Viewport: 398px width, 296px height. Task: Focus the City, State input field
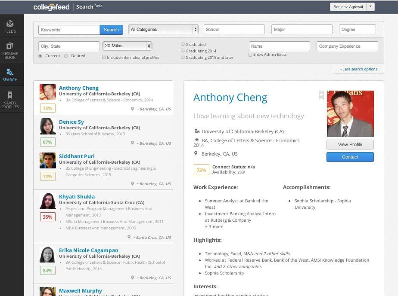[x=69, y=46]
